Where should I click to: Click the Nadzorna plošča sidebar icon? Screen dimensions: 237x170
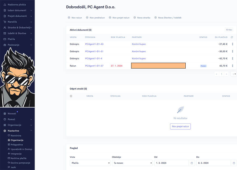pos(5,5)
